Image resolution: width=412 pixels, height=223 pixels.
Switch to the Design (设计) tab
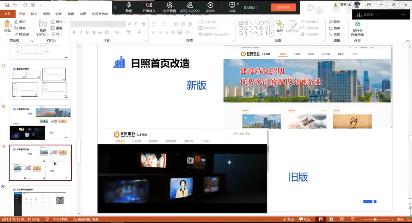pyautogui.click(x=58, y=14)
